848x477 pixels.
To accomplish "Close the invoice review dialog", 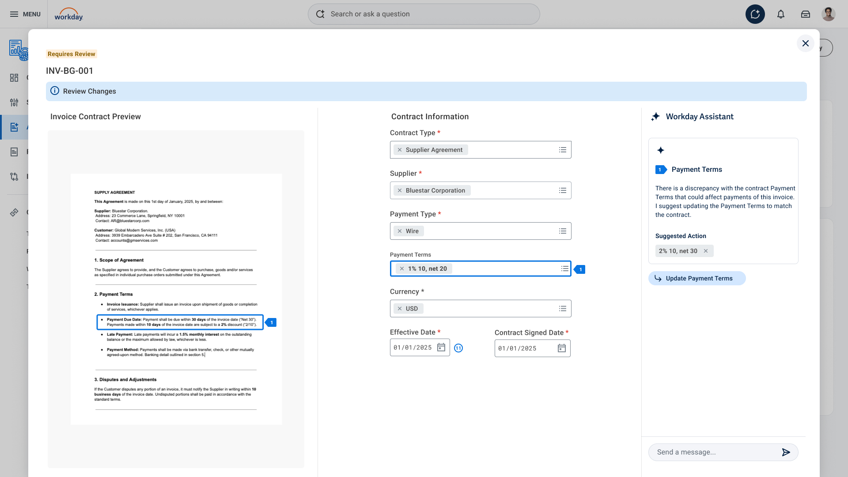I will [805, 43].
